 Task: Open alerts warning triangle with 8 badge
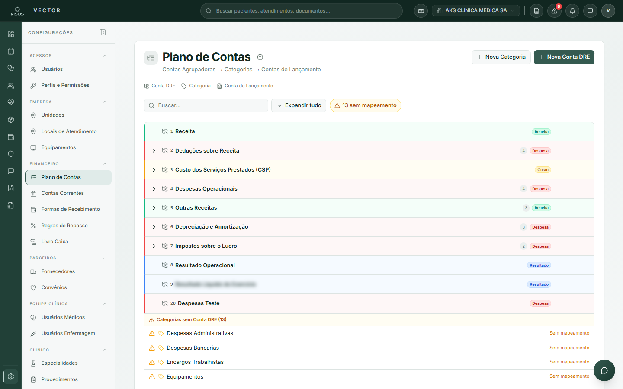pos(554,11)
